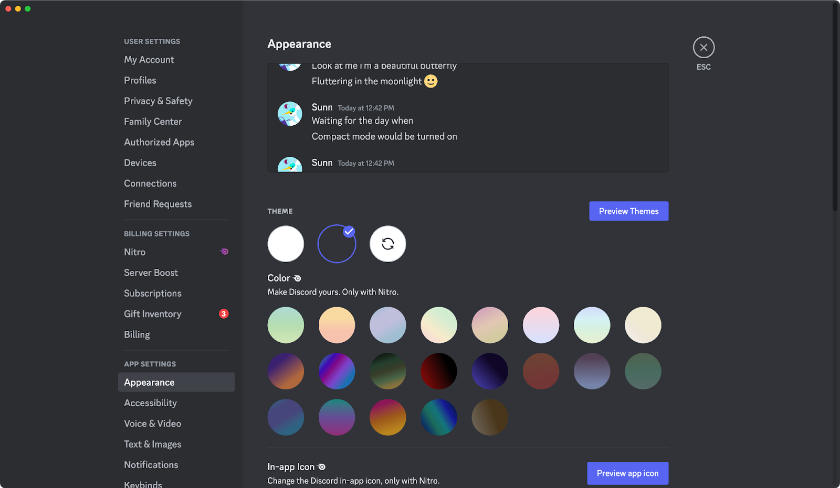This screenshot has height=488, width=840.
Task: Click the 'Compact mode would be turned on' message
Action: coord(384,136)
